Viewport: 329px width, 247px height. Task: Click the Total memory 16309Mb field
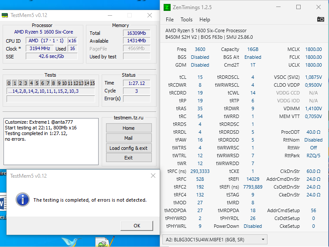(x=137, y=33)
